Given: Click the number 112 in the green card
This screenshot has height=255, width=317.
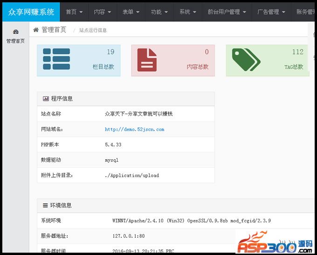Looking at the screenshot, I should [297, 52].
